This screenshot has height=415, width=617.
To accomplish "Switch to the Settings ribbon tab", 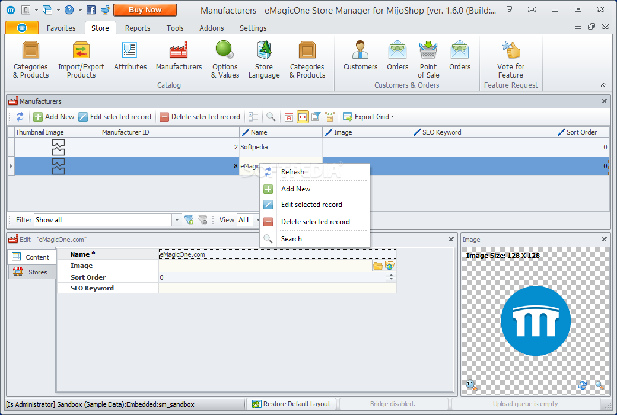I will point(253,28).
